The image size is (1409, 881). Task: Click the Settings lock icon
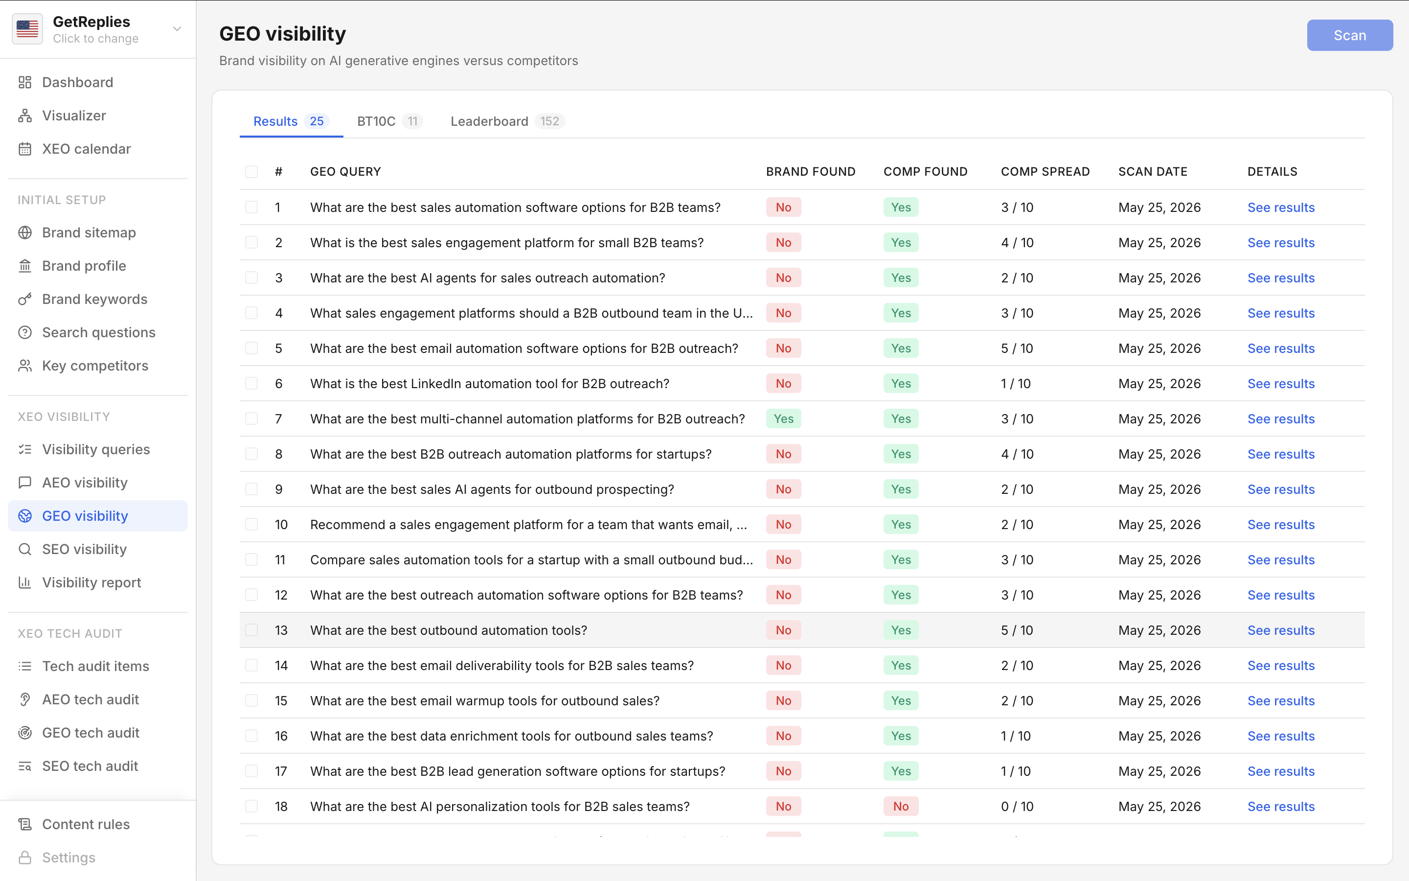click(x=25, y=857)
